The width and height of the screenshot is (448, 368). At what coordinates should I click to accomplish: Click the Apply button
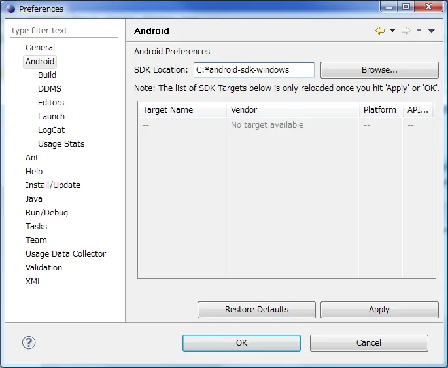tap(379, 309)
